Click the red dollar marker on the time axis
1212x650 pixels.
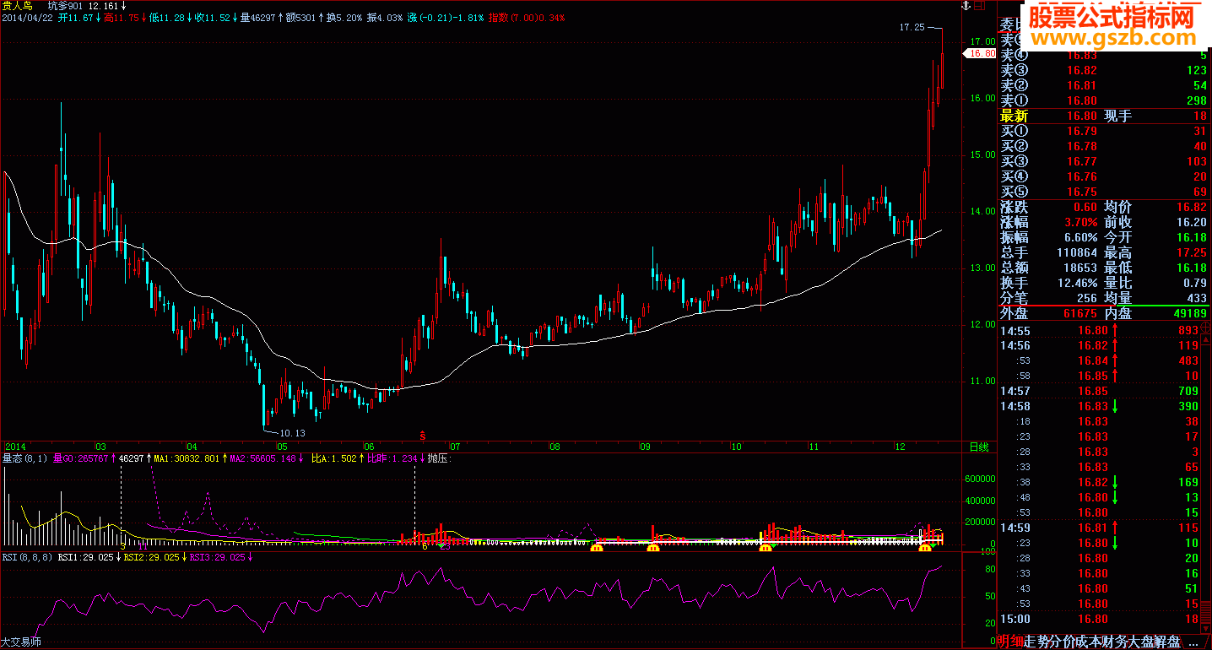tap(422, 436)
